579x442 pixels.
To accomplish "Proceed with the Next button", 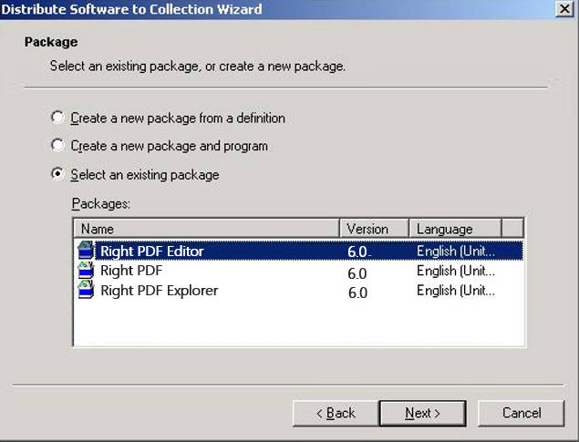I will (x=422, y=413).
